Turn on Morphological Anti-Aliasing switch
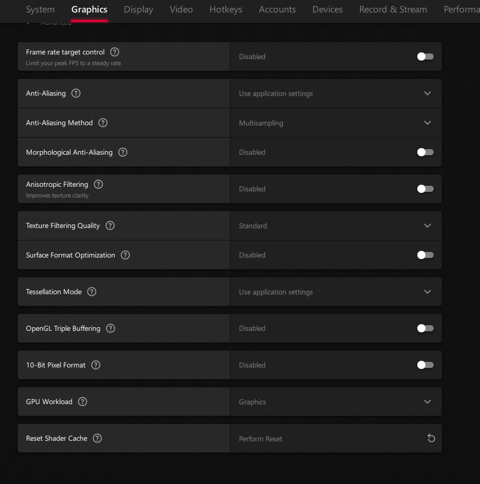 click(x=425, y=152)
